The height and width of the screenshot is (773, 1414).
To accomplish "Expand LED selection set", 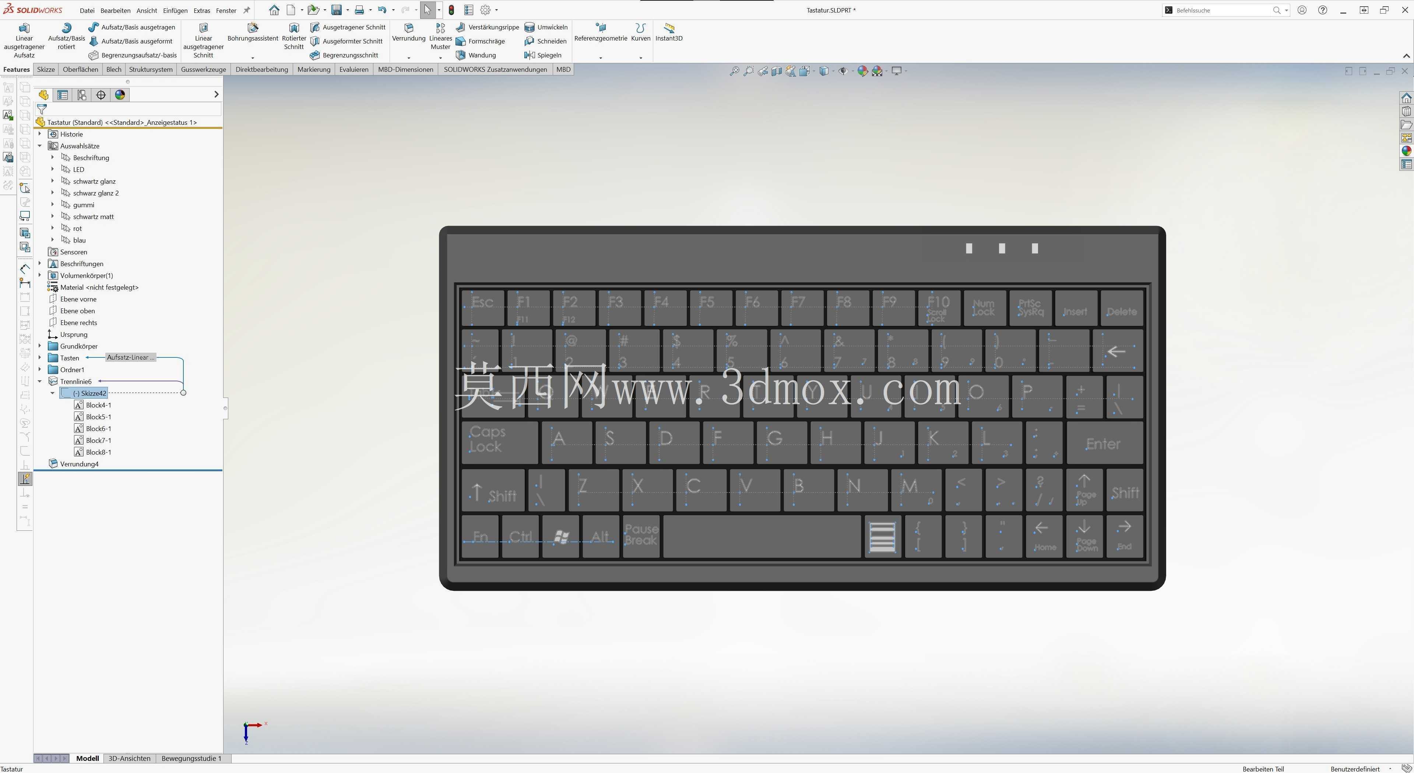I will [x=53, y=169].
